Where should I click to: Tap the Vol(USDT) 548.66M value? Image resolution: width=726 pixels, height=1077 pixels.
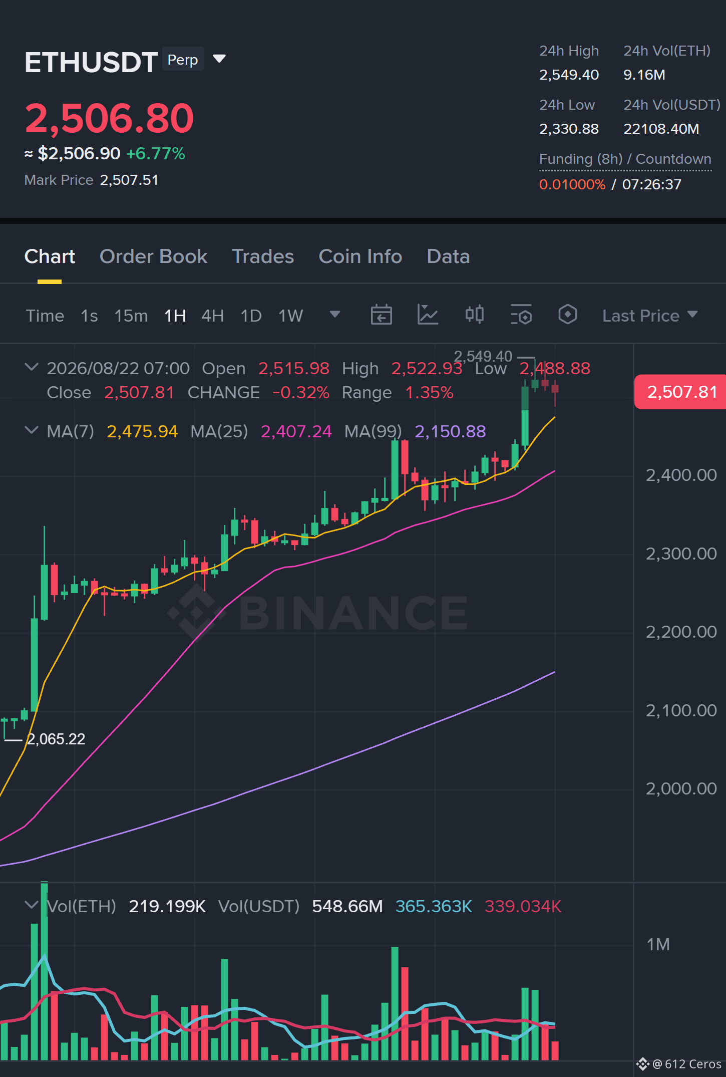click(347, 906)
